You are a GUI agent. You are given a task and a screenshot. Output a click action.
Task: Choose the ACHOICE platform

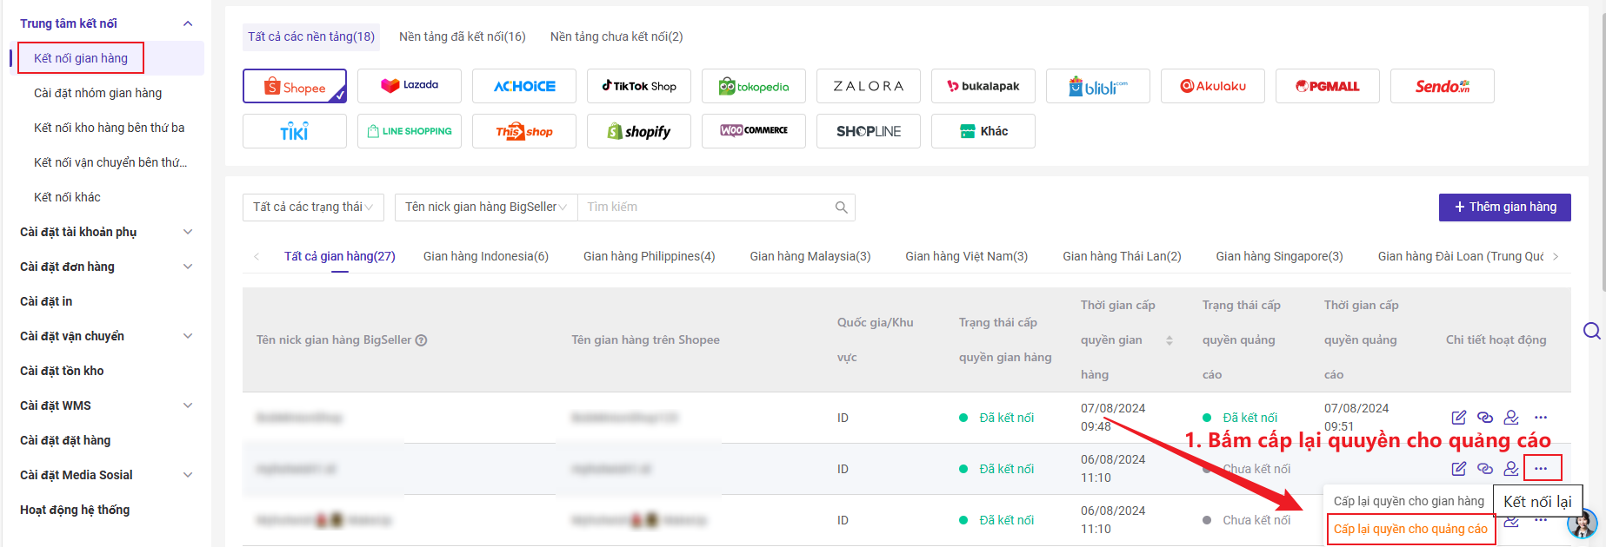click(x=524, y=86)
